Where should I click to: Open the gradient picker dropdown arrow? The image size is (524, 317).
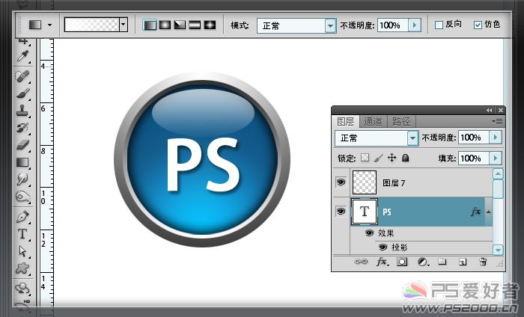point(124,25)
